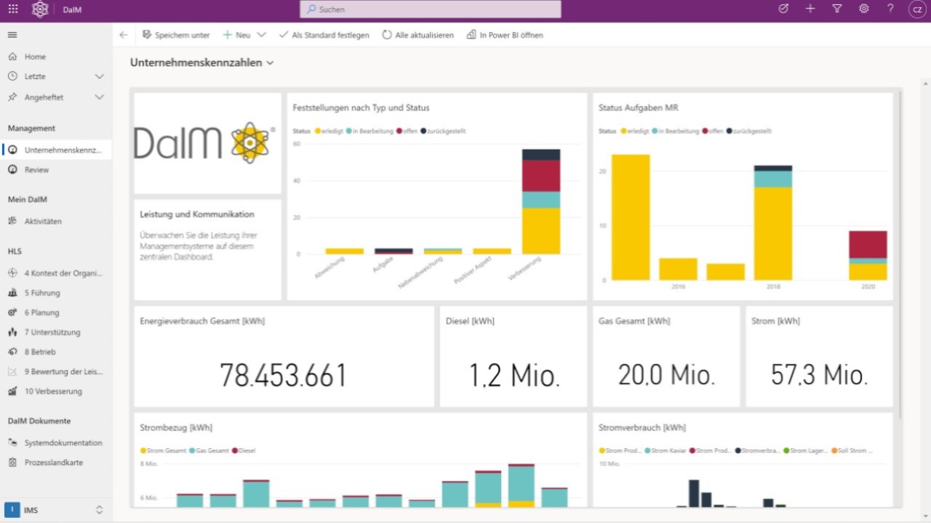Click the zurückgestellt legend in Status Aufgaben MR
The image size is (931, 523).
748,131
